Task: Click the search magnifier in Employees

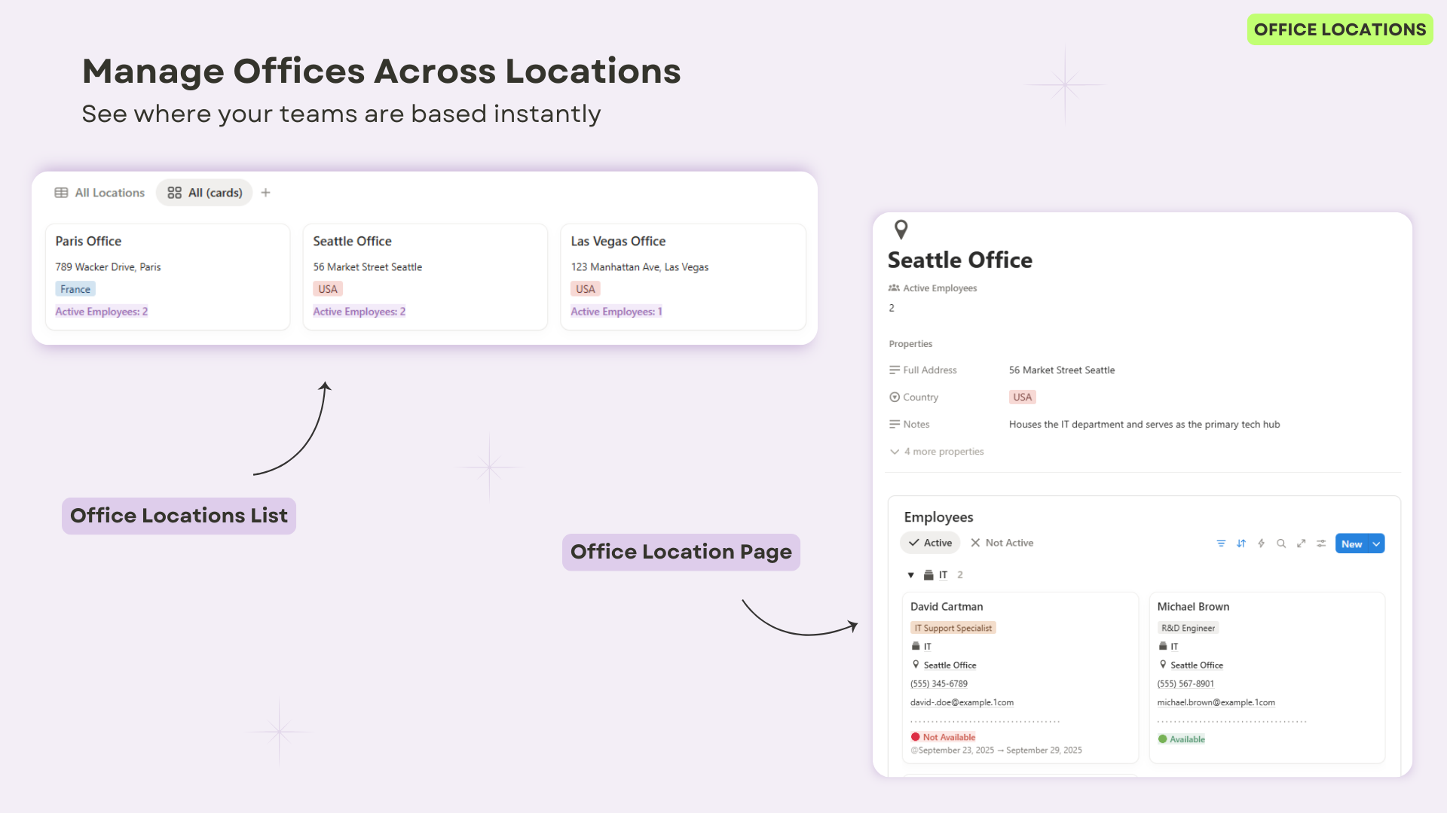Action: (1281, 544)
